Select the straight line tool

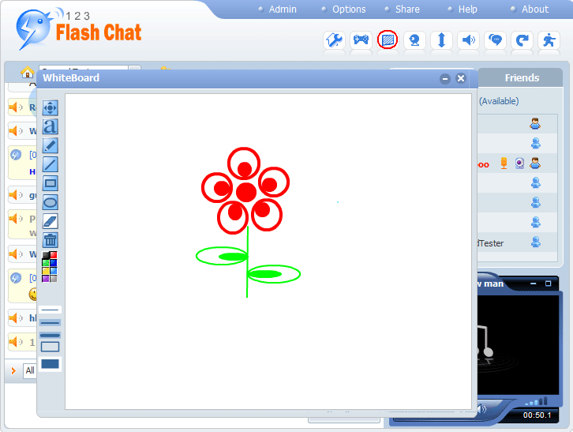tap(50, 164)
